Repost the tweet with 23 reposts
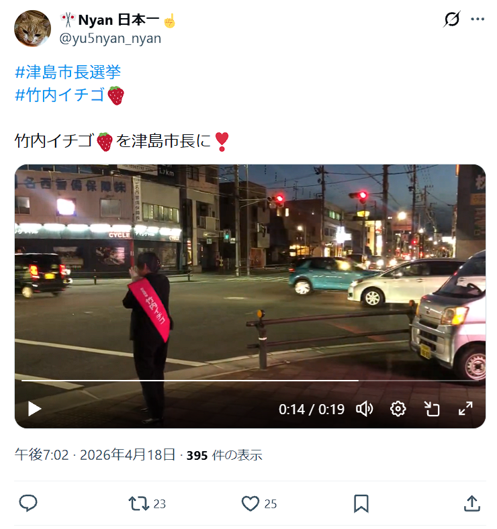497x529 pixels. coord(147,503)
